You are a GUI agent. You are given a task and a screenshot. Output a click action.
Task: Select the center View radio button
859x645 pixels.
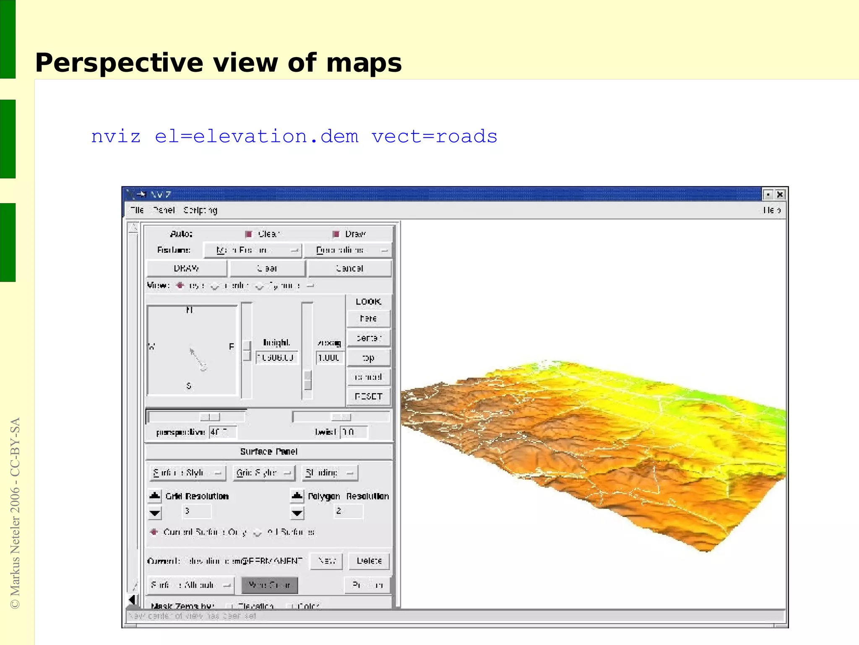pyautogui.click(x=215, y=286)
